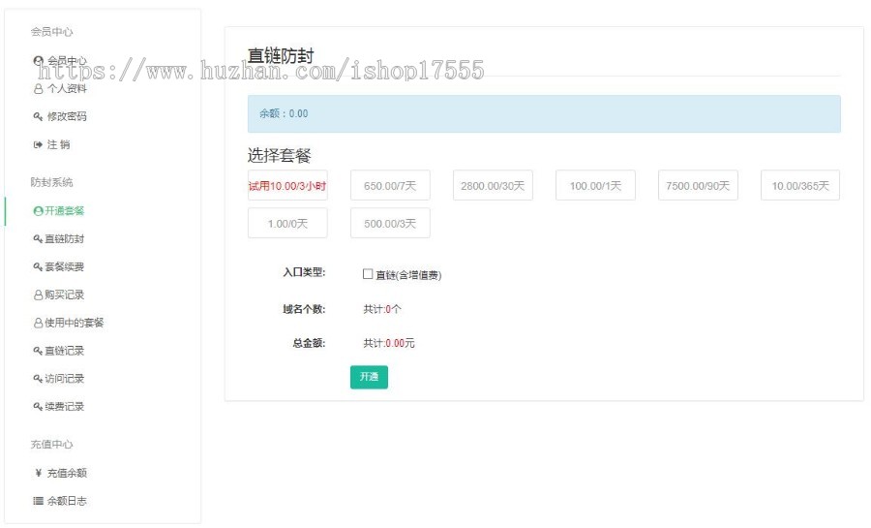Open 余额日志 page
The height and width of the screenshot is (528, 871).
pos(67,501)
